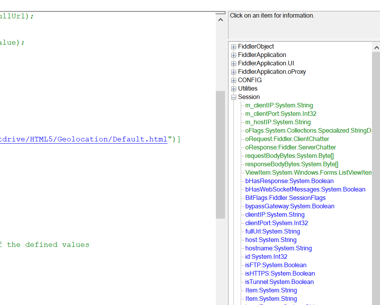Select hostname:System.String item
This screenshot has height=305, width=380.
279,248
